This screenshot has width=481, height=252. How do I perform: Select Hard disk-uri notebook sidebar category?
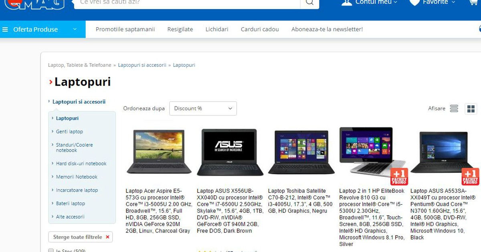point(81,164)
